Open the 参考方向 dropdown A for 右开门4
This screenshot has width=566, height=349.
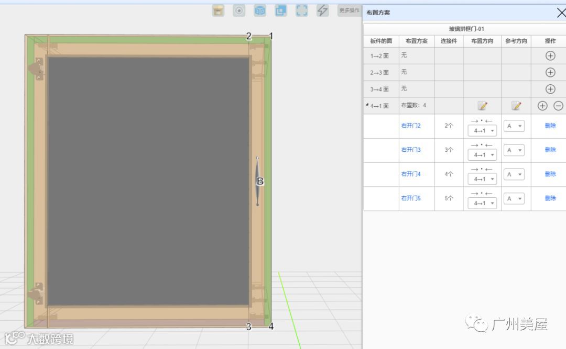point(514,174)
